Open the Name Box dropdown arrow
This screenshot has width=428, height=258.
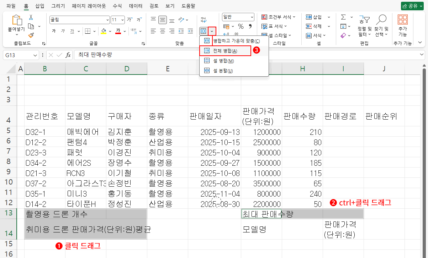point(35,55)
